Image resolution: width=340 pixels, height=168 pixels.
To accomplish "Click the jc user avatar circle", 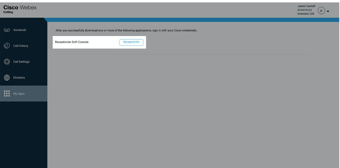I will click(x=321, y=11).
